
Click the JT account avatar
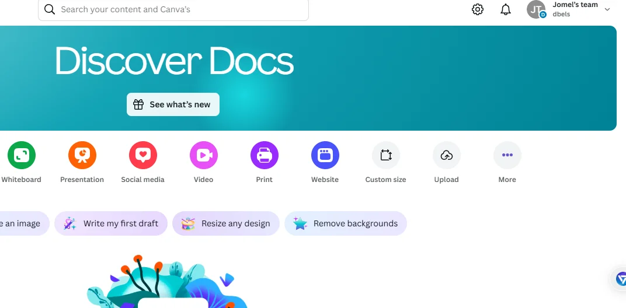coord(535,9)
